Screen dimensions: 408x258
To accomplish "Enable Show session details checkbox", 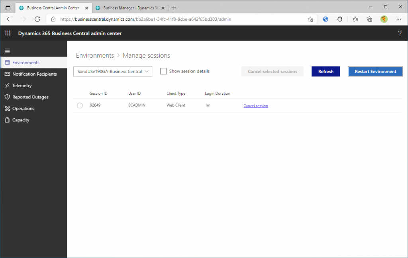I will 163,71.
